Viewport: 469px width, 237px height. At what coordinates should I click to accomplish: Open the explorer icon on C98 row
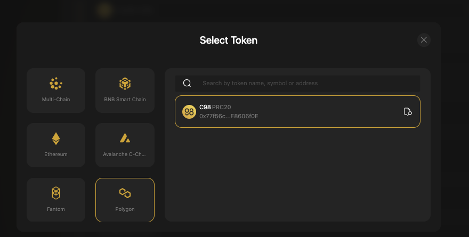coord(408,111)
